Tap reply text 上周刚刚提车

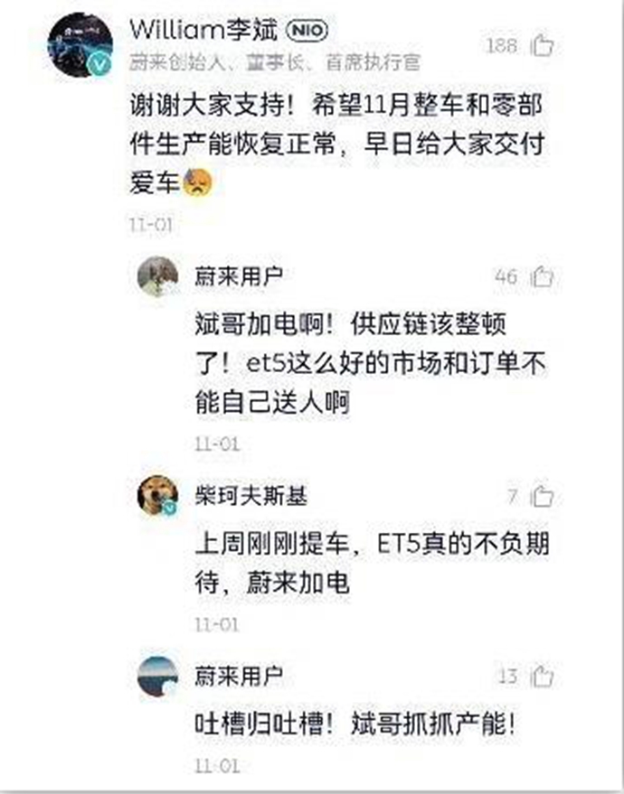coord(272,545)
